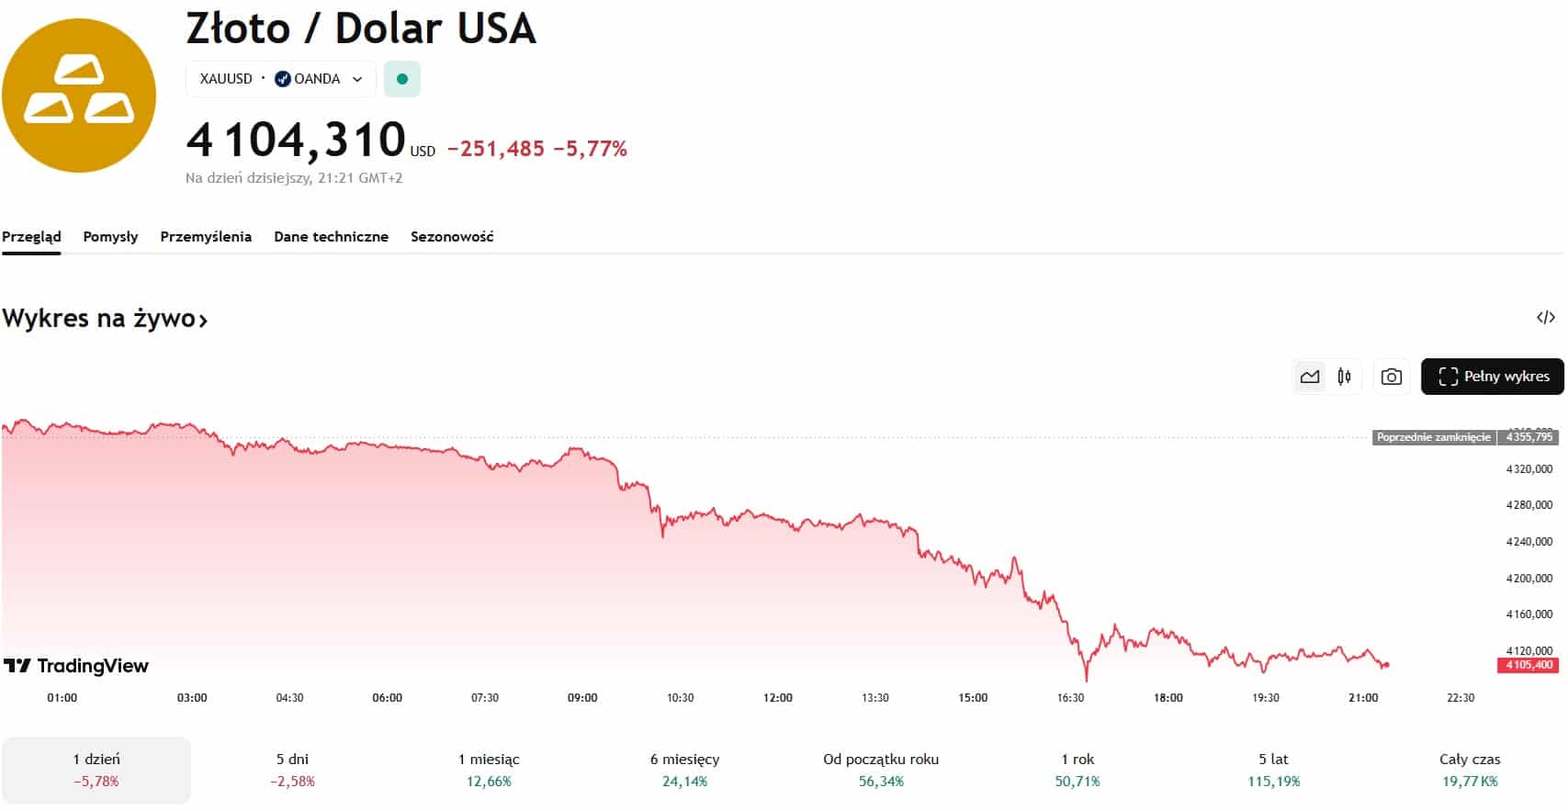1568x811 pixels.
Task: Click the green market status dot
Action: coord(402,79)
